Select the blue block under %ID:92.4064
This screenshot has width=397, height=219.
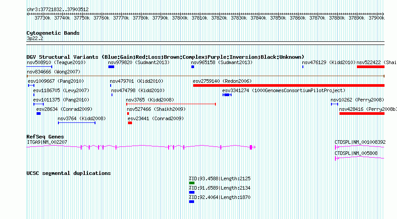(x=191, y=202)
